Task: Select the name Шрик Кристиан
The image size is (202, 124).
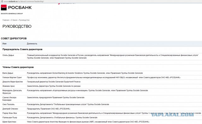Action: click(x=9, y=122)
